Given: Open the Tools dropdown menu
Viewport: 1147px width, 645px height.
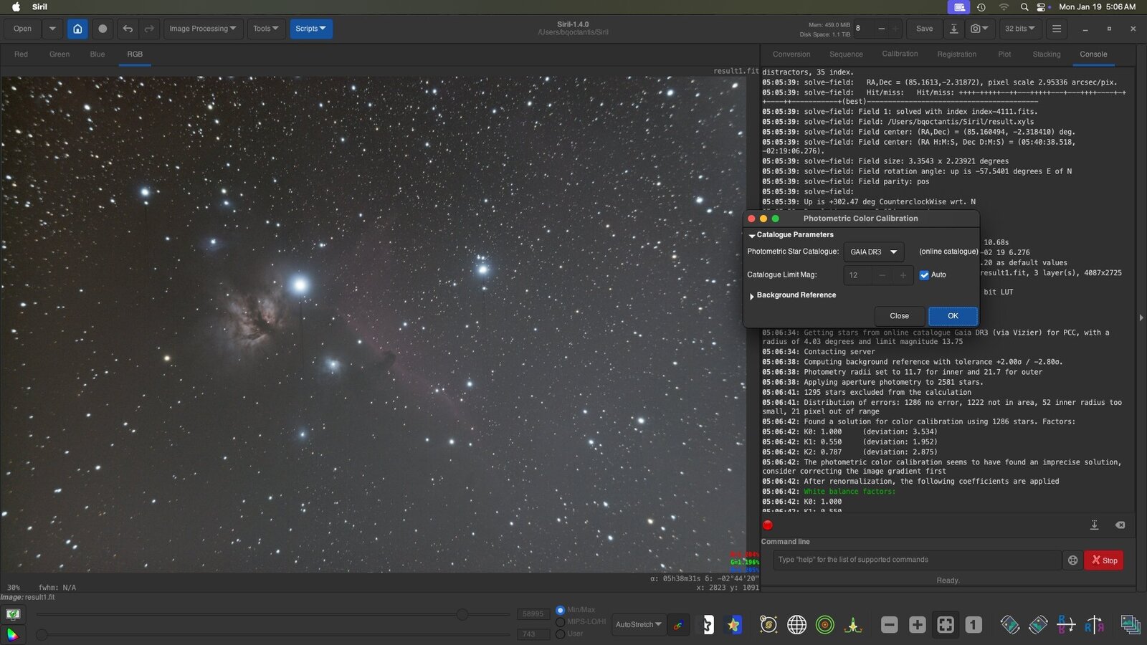Looking at the screenshot, I should pos(265,29).
